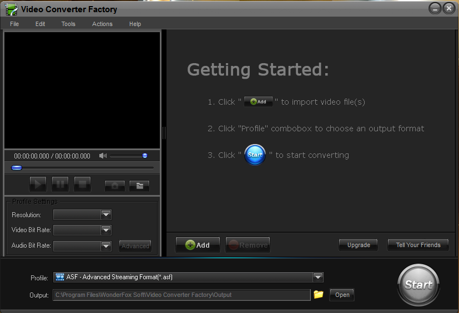Open the Help menu
Image resolution: width=459 pixels, height=313 pixels.
(135, 24)
